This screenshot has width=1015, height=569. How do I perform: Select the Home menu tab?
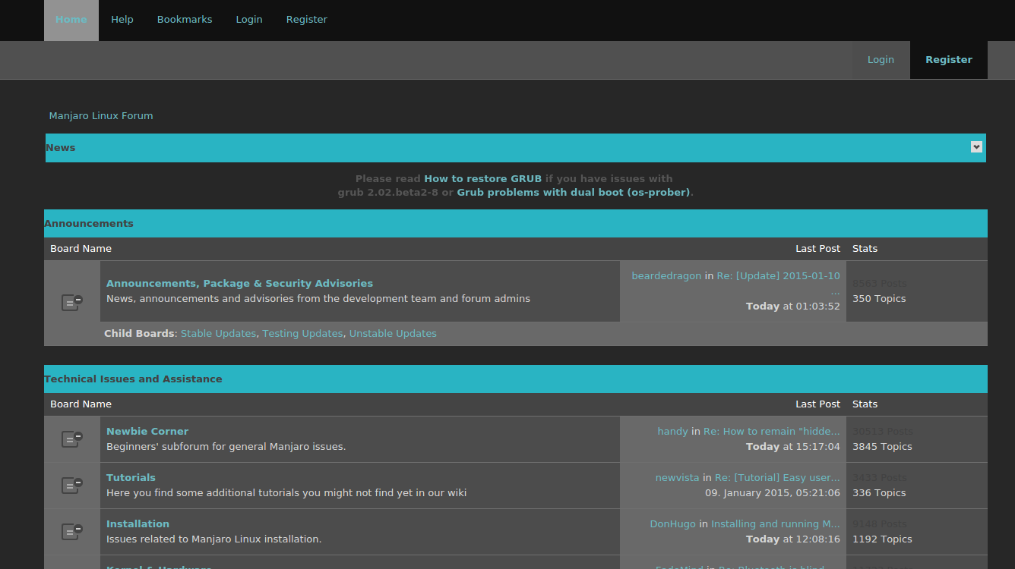[x=71, y=19]
